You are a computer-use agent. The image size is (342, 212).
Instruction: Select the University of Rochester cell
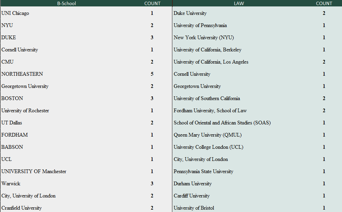click(x=25, y=111)
